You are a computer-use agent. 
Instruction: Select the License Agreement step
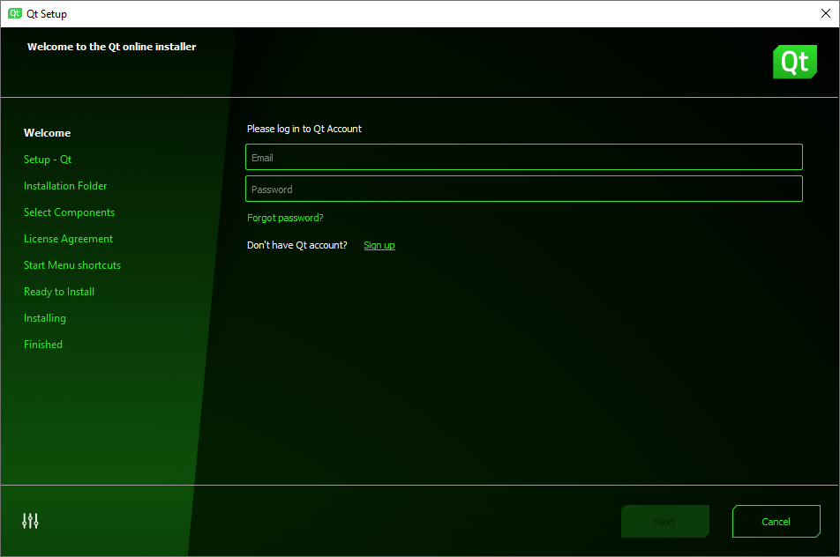68,239
